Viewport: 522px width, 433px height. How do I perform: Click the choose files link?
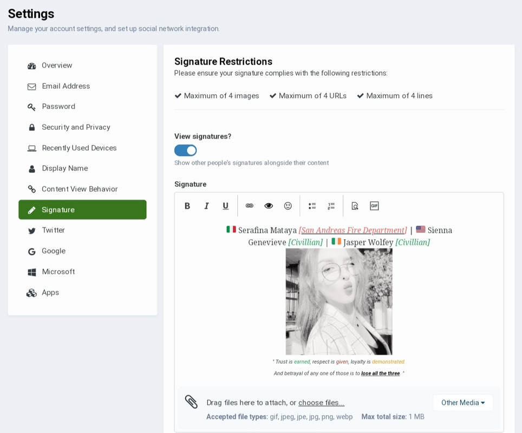(321, 403)
